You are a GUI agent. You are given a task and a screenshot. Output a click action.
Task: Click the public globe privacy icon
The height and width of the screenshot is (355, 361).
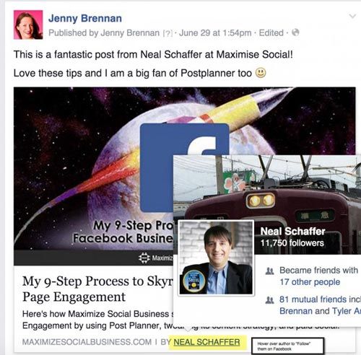[295, 32]
